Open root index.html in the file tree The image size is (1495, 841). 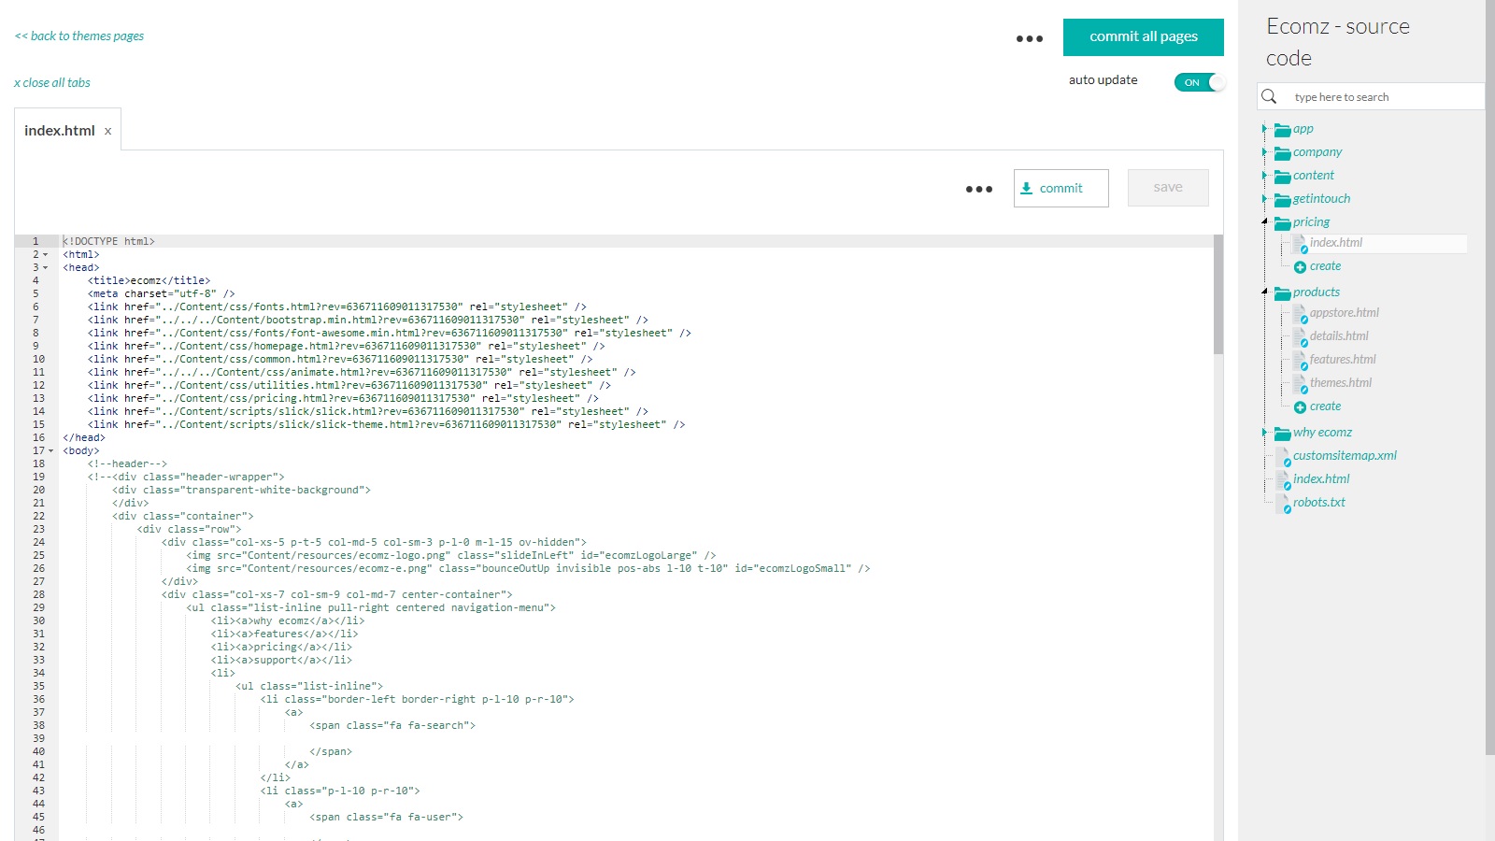[x=1321, y=479]
